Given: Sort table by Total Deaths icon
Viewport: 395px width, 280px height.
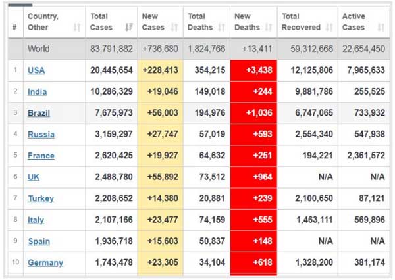Looking at the screenshot, I should point(221,28).
